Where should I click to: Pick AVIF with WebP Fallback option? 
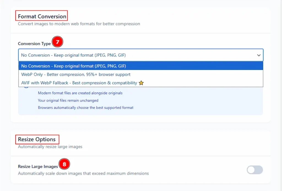click(x=79, y=83)
